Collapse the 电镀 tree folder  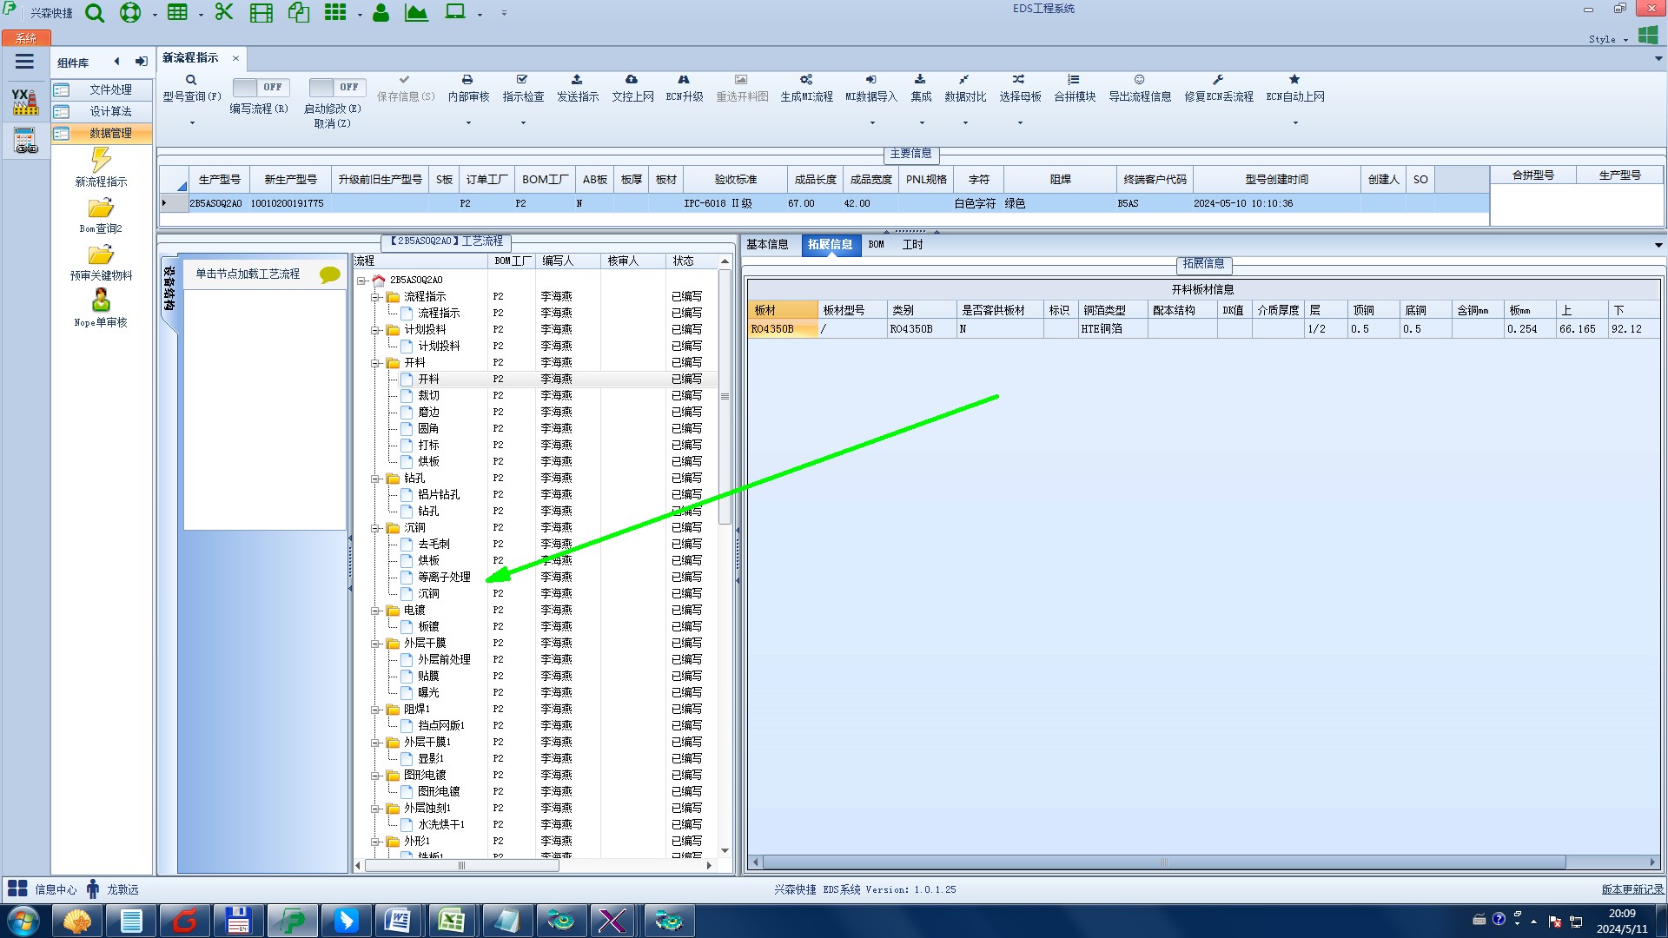tap(375, 611)
